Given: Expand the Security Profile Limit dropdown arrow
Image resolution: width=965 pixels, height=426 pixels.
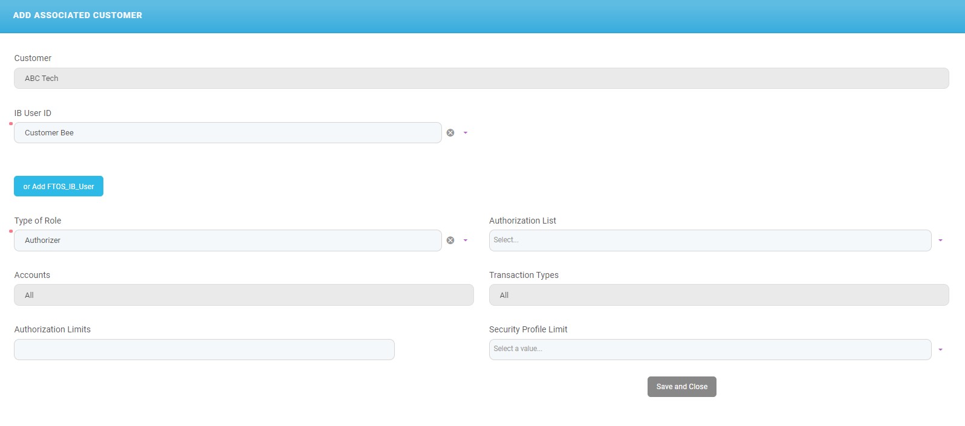Looking at the screenshot, I should (940, 350).
